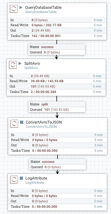Select the ConvertAvroToJSON processor title
Image resolution: width=111 pixels, height=214 pixels.
tap(44, 122)
